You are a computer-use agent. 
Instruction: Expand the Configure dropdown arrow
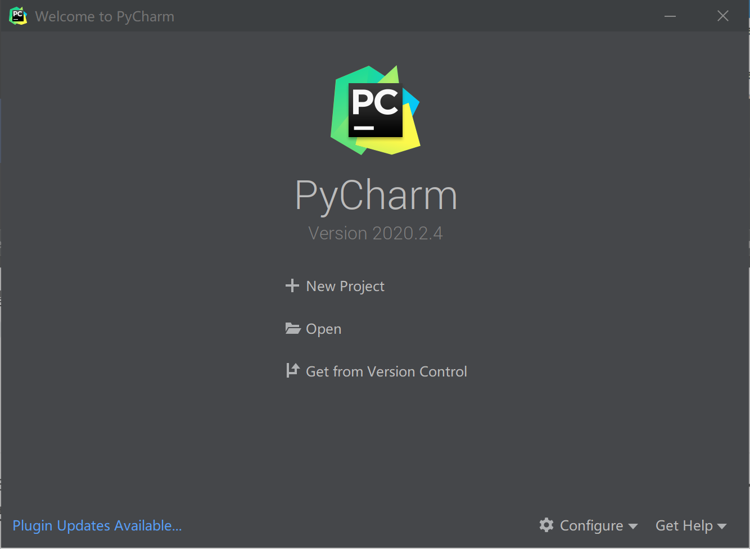[x=633, y=527]
